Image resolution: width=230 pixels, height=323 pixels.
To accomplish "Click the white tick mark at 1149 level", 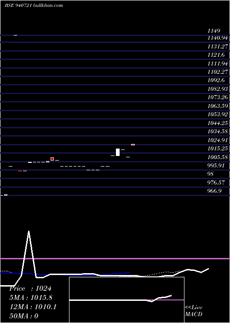I will [15, 35].
